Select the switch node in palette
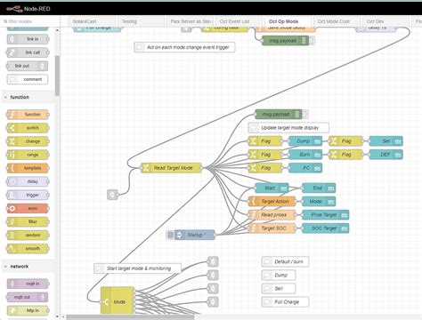Image resolution: width=422 pixels, height=320 pixels. coord(28,128)
